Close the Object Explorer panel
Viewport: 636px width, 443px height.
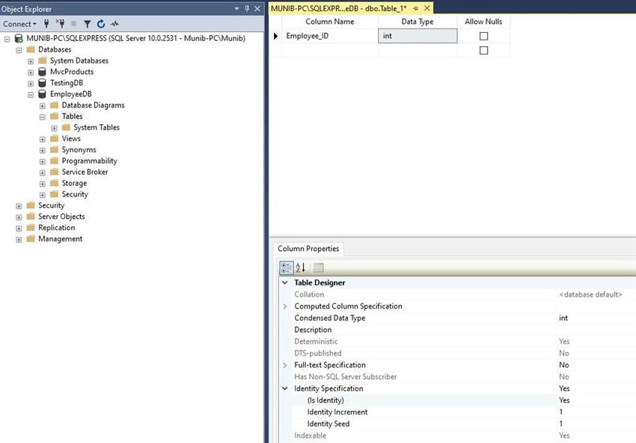tap(257, 8)
